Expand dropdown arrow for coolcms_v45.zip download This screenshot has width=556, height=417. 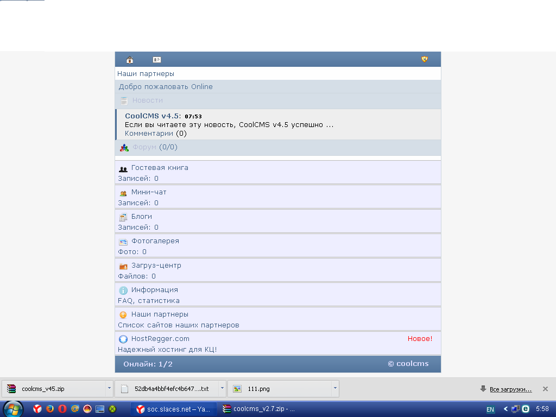point(109,389)
